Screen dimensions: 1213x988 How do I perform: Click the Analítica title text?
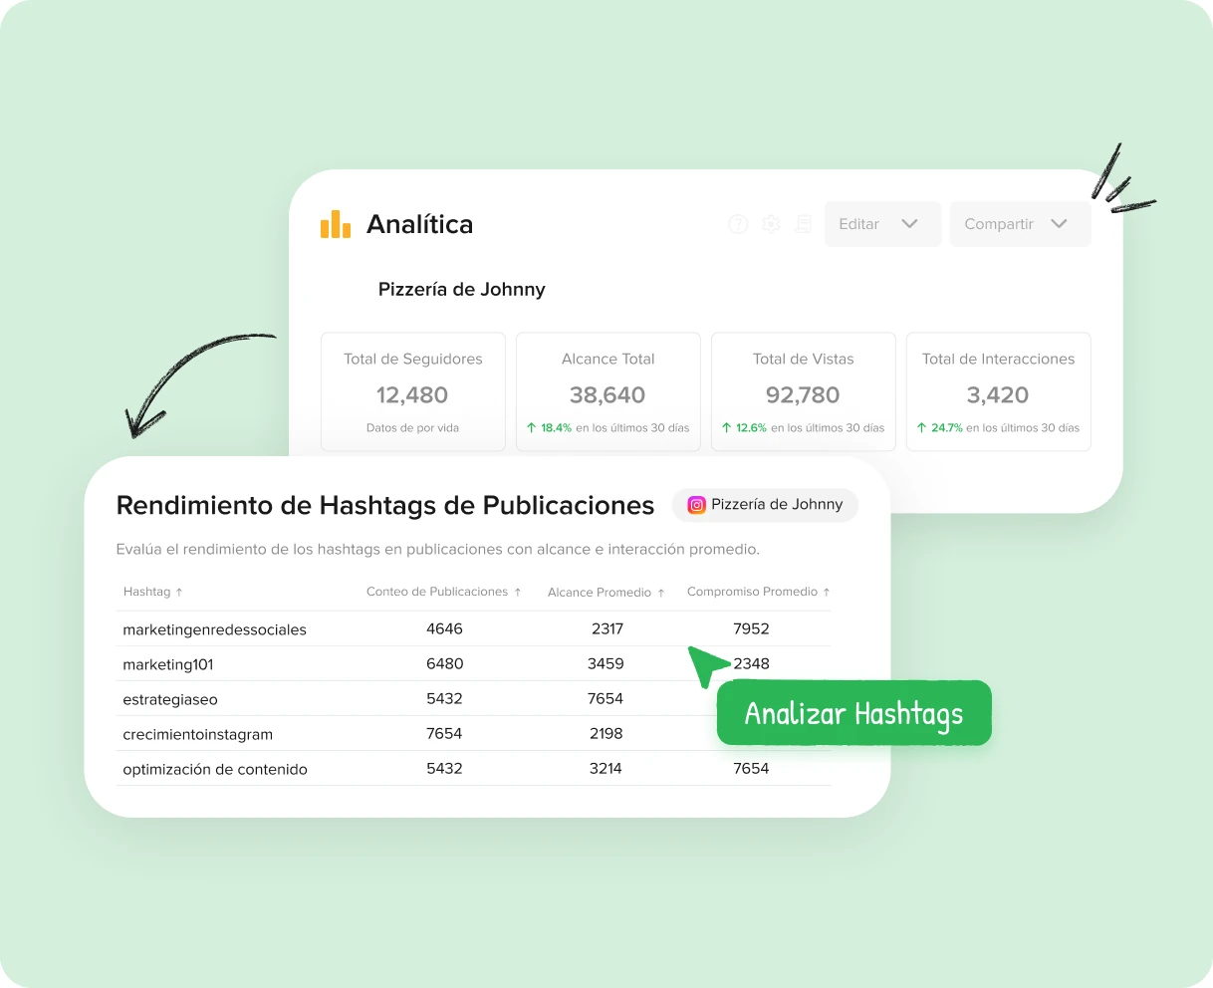(x=419, y=224)
